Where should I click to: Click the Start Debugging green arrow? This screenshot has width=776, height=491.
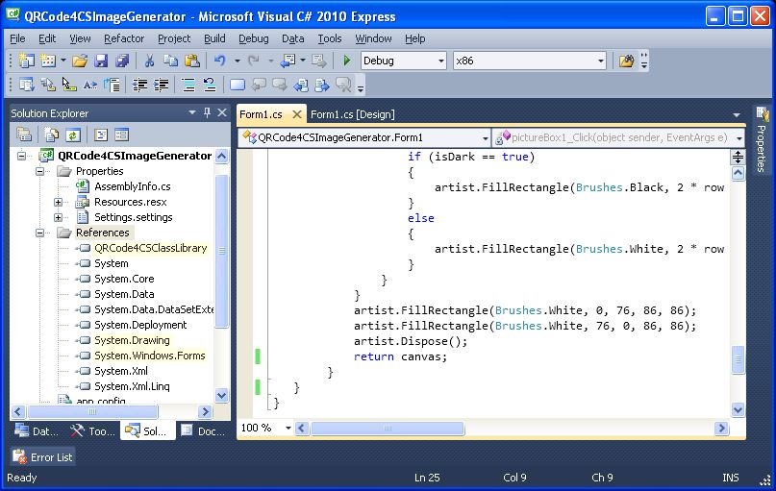pyautogui.click(x=346, y=61)
